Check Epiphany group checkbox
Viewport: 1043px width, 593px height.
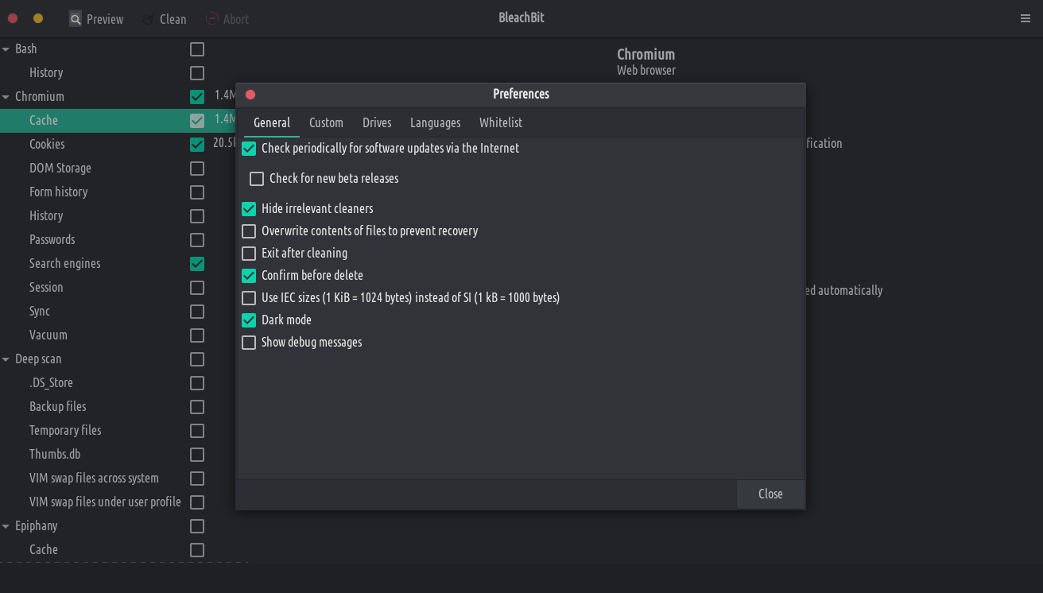click(197, 526)
